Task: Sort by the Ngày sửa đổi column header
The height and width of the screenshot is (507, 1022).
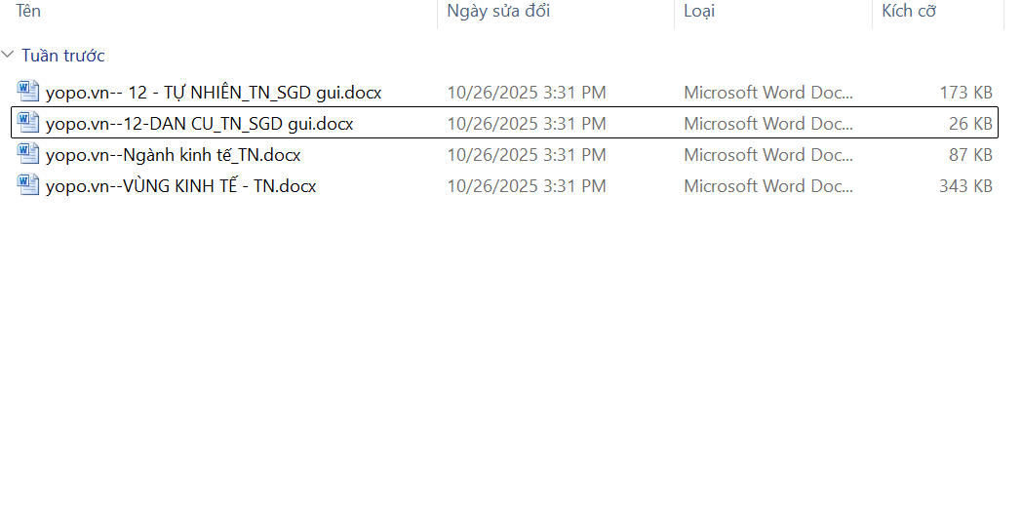Action: (498, 11)
